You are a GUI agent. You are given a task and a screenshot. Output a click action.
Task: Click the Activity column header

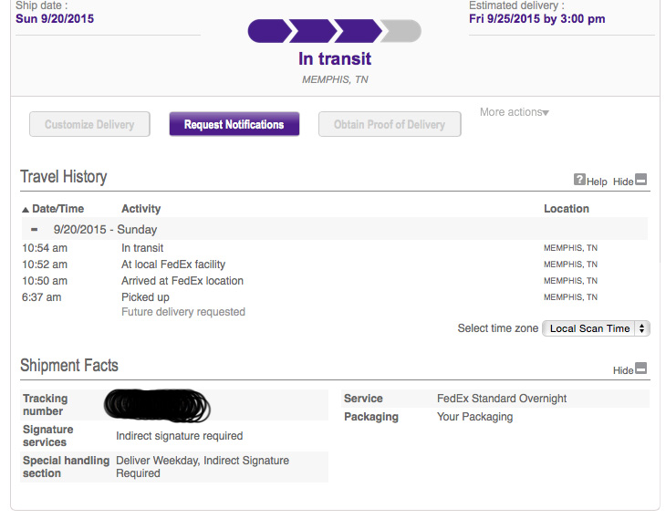coord(141,209)
